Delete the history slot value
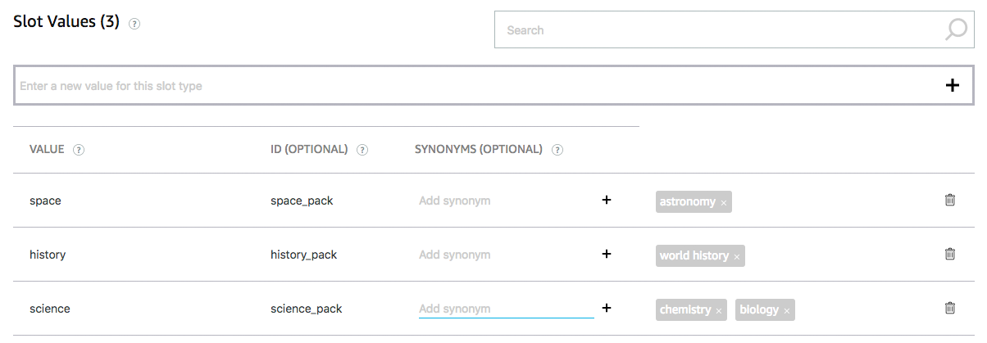This screenshot has width=987, height=343. (950, 254)
